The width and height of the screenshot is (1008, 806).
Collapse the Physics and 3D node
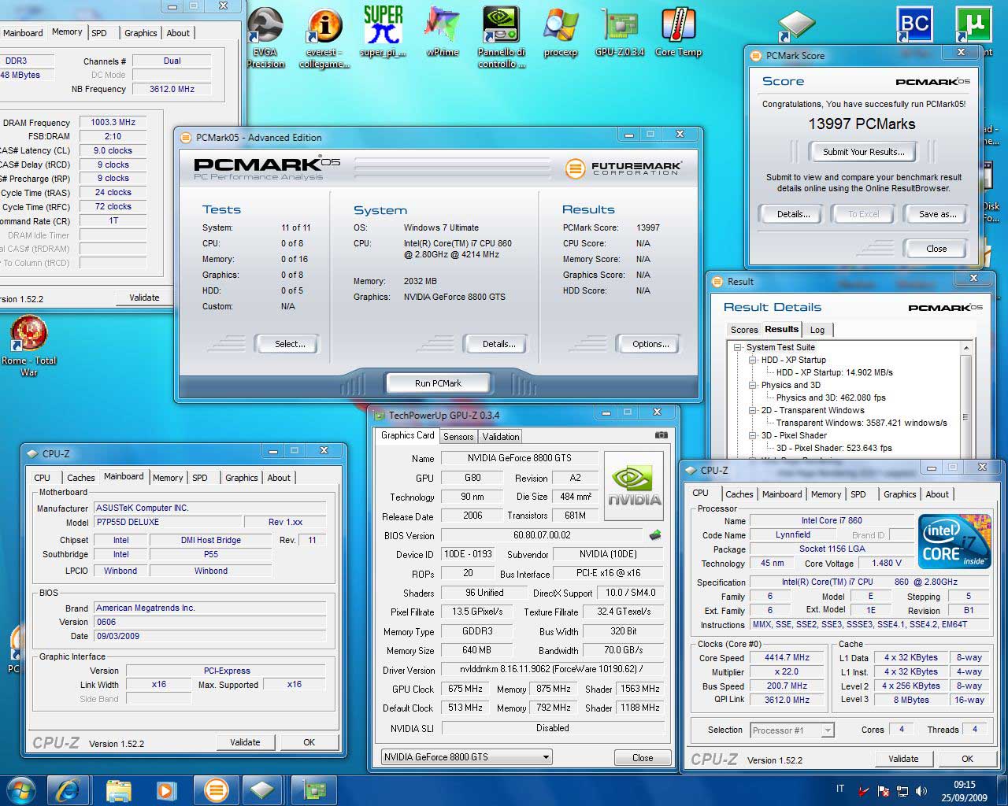pos(753,385)
